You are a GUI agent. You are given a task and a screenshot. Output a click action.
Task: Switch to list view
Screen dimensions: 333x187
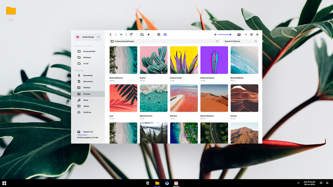[x=159, y=34]
